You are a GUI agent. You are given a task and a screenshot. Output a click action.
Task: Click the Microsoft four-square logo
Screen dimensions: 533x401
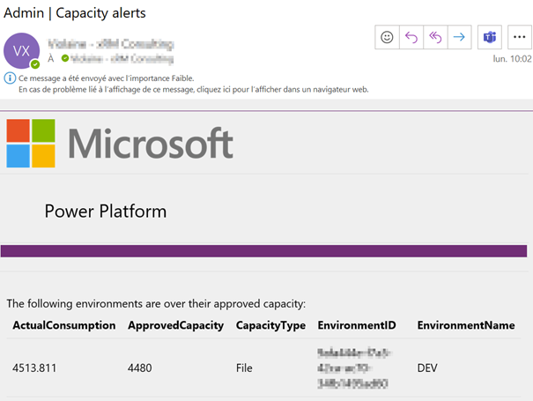click(x=31, y=143)
